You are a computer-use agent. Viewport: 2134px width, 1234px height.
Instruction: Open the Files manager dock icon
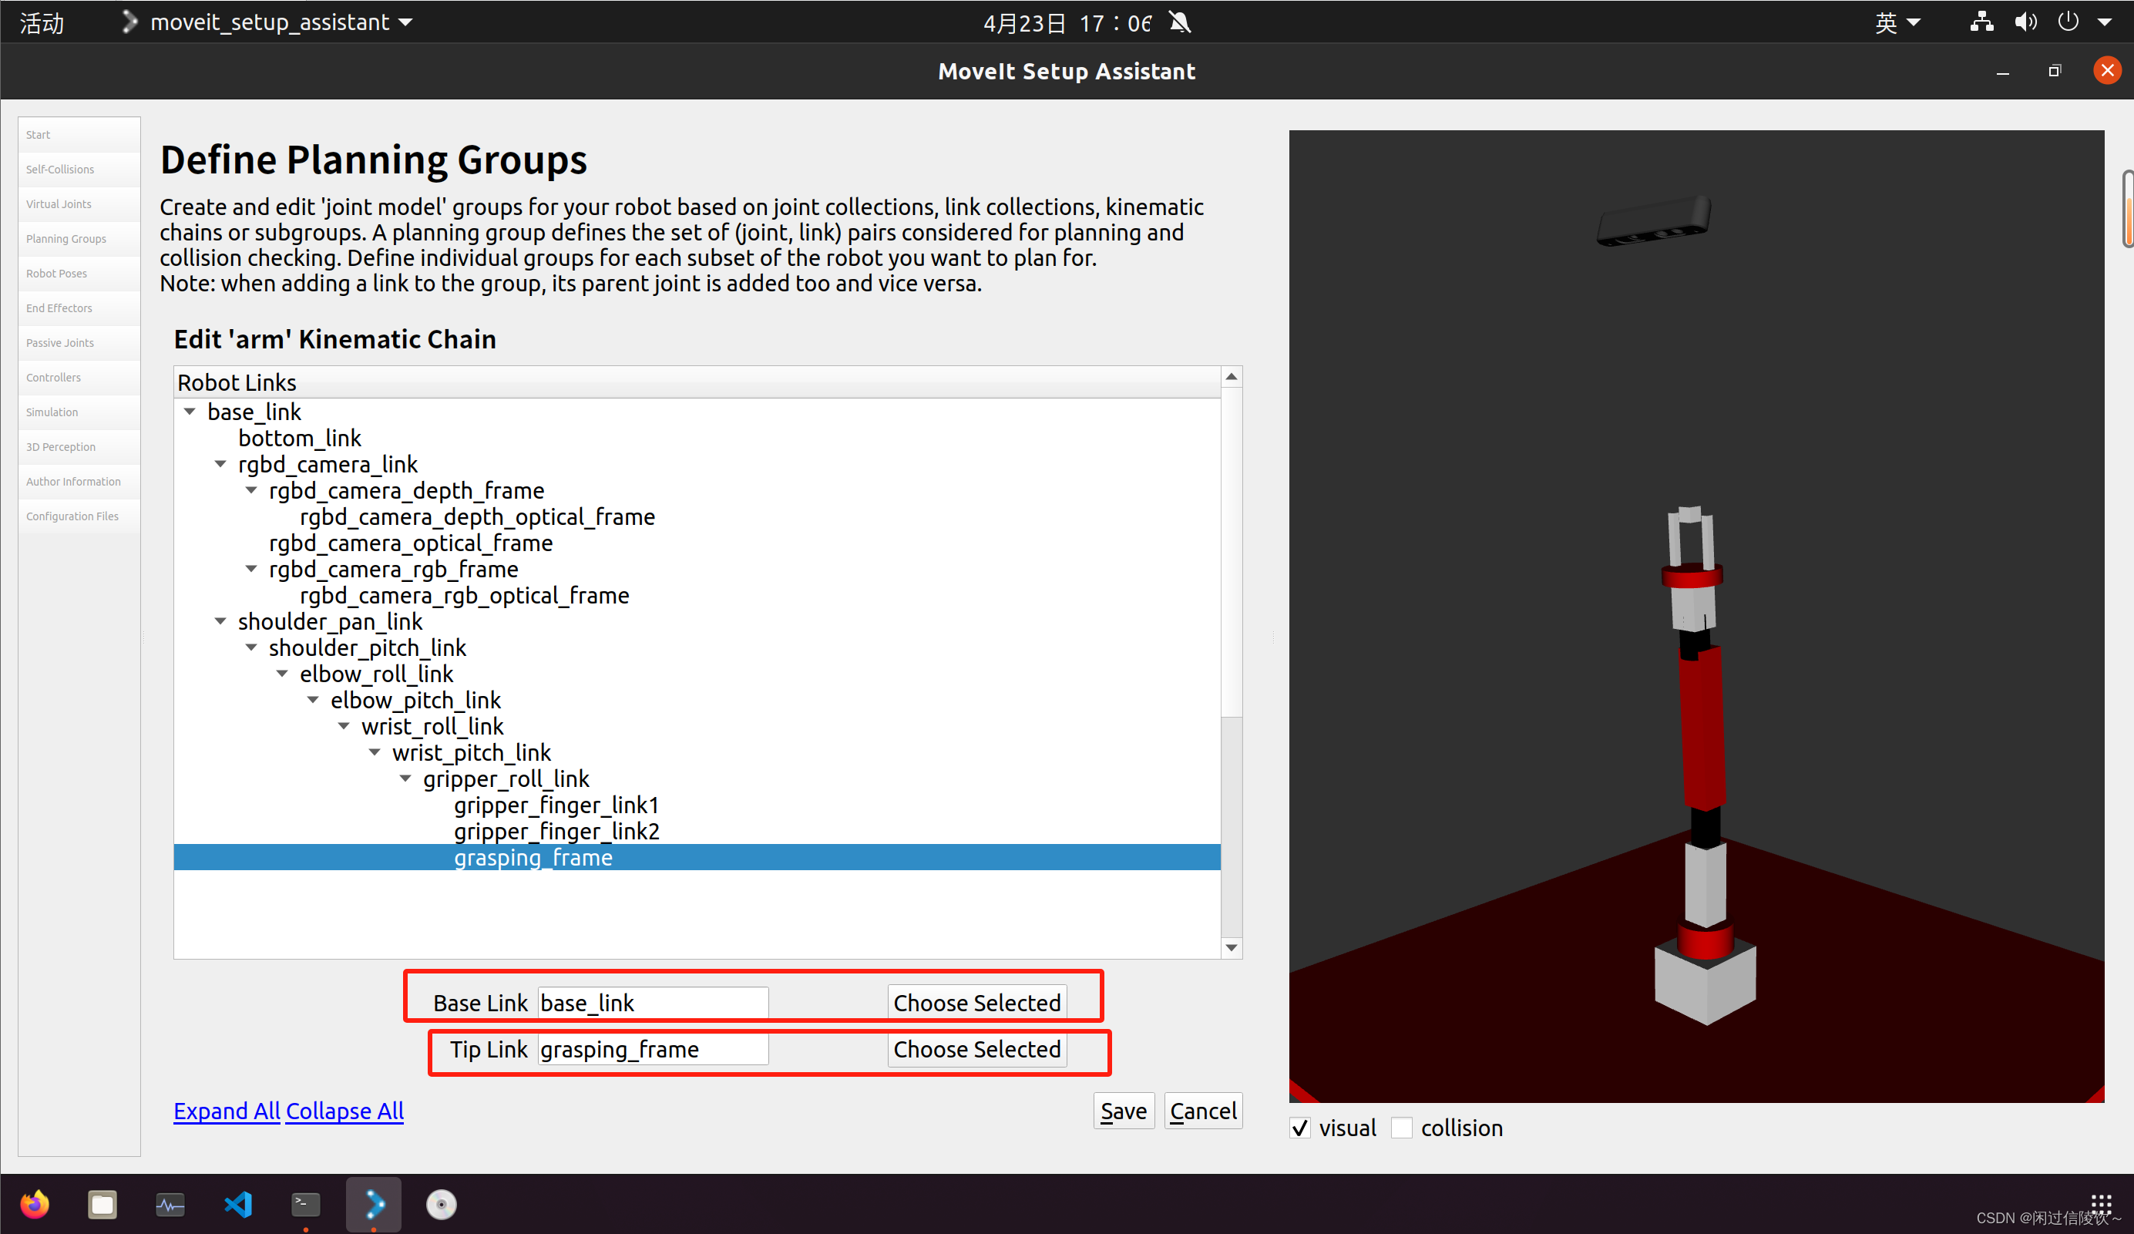pyautogui.click(x=102, y=1203)
